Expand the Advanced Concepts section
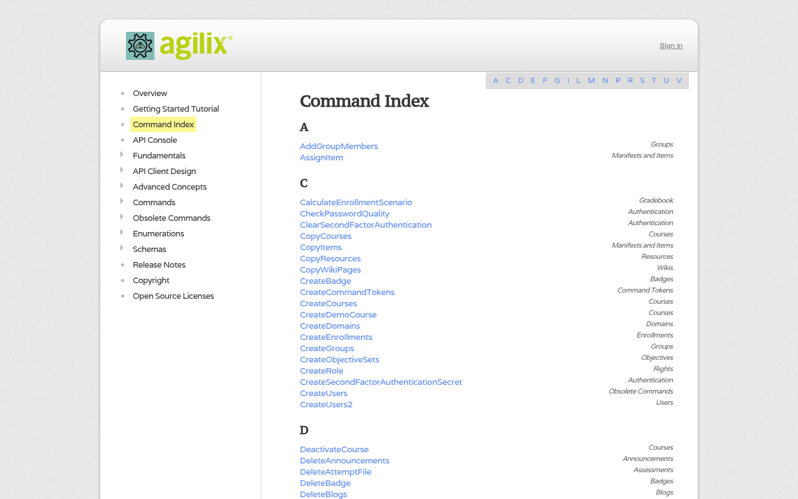Viewport: 798px width, 499px height. 122,186
